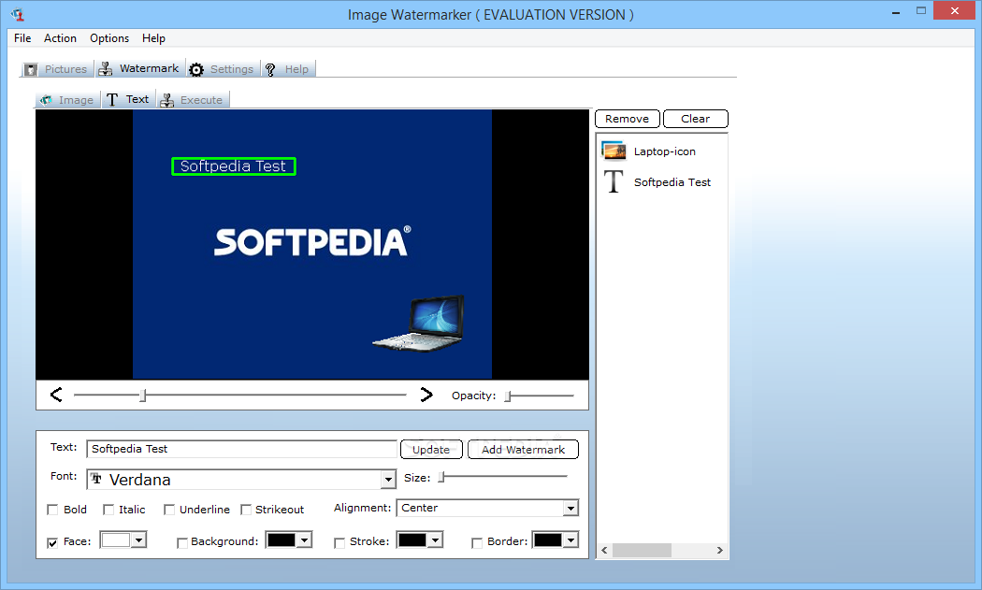Enable the Background checkbox
The width and height of the screenshot is (982, 590).
point(182,542)
